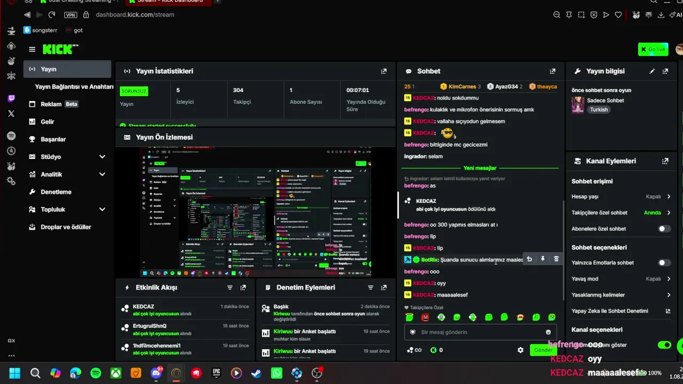Pop out the Yayın İstatistikleri panel
The image size is (683, 384).
[384, 71]
